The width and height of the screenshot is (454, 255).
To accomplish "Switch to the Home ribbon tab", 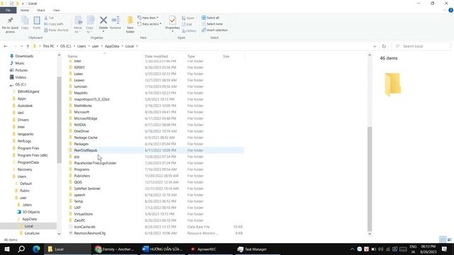I will pos(25,10).
